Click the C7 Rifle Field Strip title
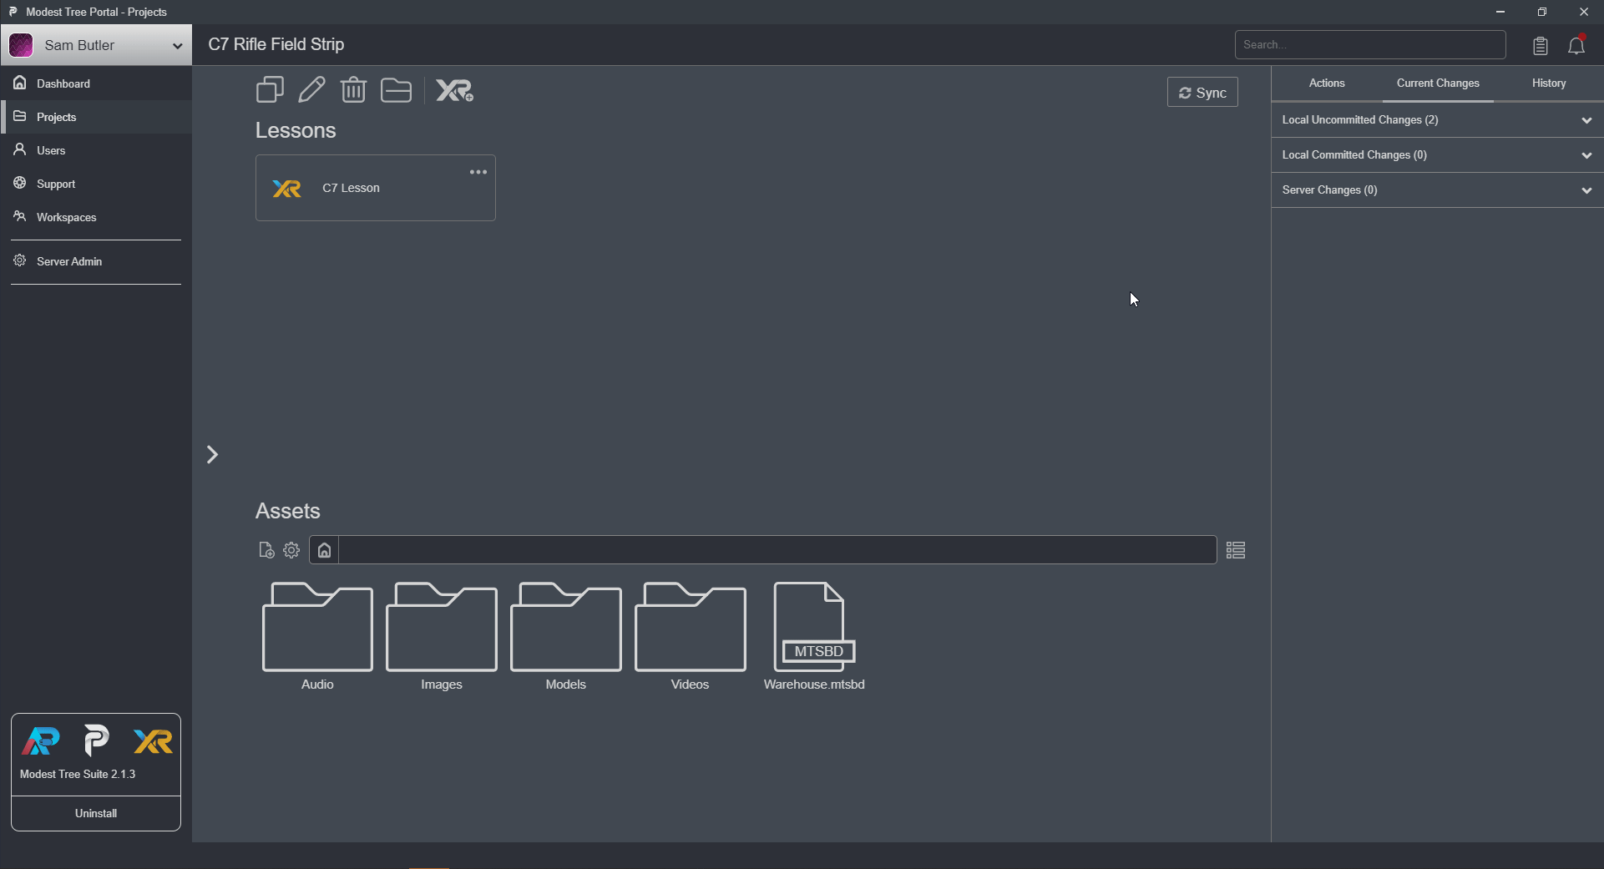1604x869 pixels. pyautogui.click(x=276, y=45)
